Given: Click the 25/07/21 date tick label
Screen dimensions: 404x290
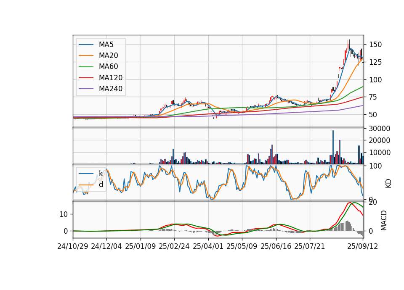Looking at the screenshot, I should (x=310, y=246).
